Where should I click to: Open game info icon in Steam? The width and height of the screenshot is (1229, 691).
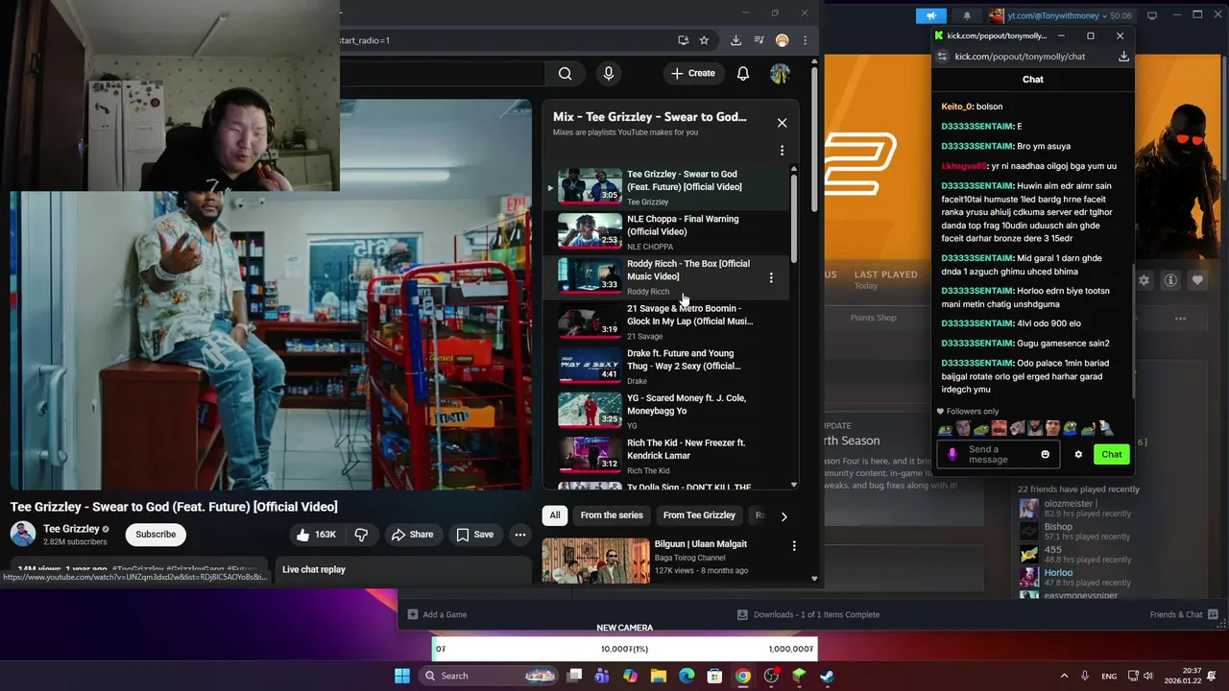(x=1170, y=280)
